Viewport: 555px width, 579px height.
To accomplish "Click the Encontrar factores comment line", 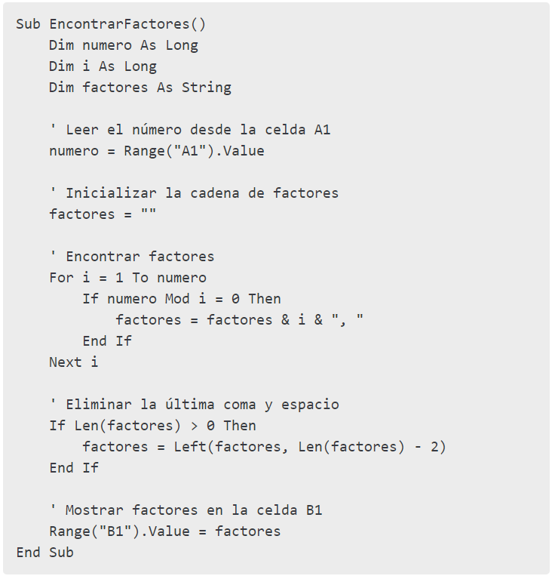I will tap(132, 256).
